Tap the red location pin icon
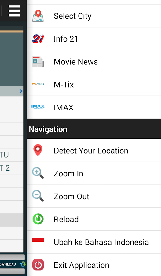The height and width of the screenshot is (276, 161). (38, 150)
